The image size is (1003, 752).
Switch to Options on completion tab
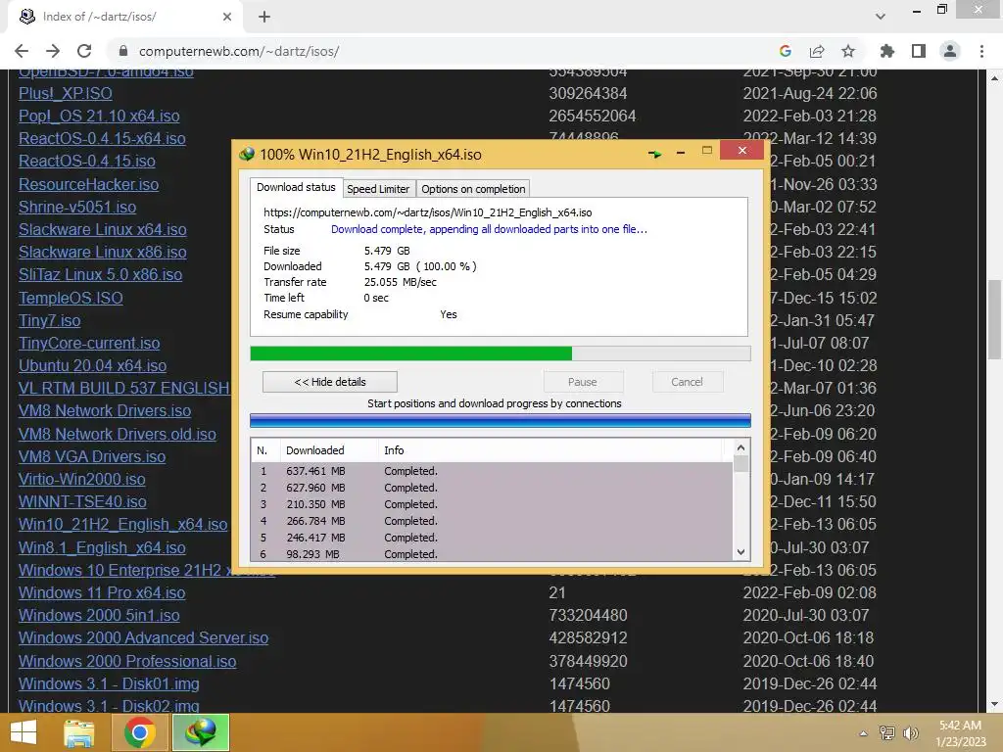(x=473, y=189)
